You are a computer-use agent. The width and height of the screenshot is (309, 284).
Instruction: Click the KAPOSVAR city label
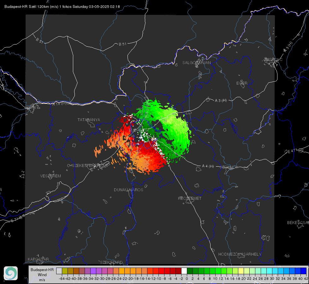point(38,259)
